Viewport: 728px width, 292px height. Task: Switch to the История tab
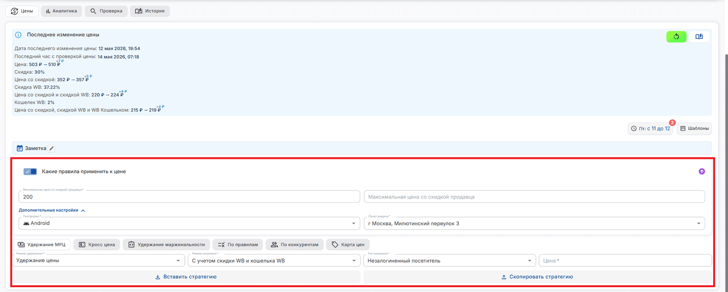(150, 11)
